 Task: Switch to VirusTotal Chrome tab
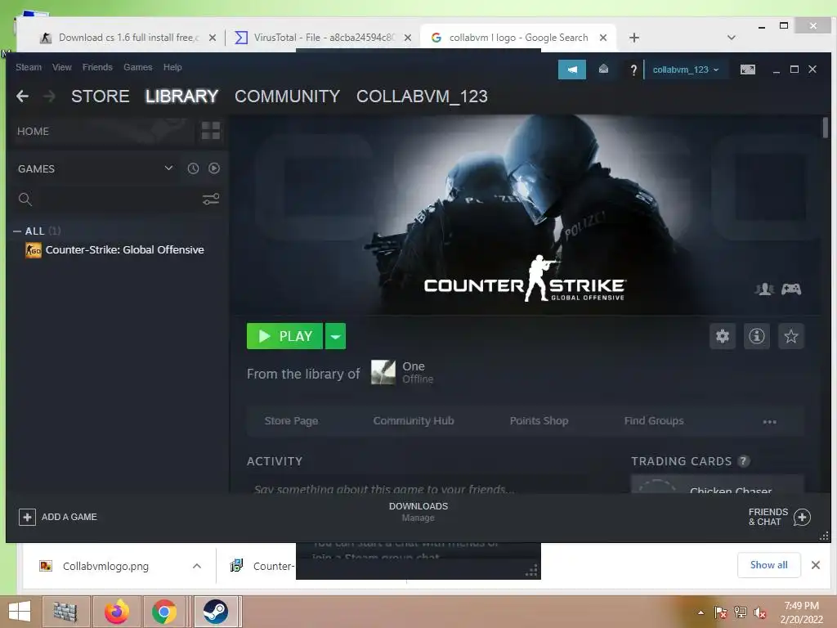click(324, 38)
